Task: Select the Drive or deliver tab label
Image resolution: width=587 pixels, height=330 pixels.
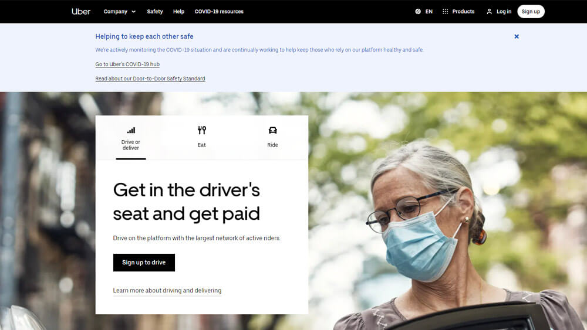Action: tap(131, 145)
